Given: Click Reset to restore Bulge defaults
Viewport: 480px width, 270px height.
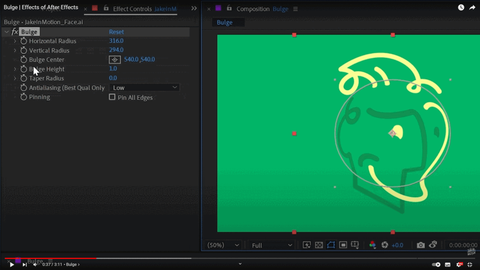Looking at the screenshot, I should (116, 31).
